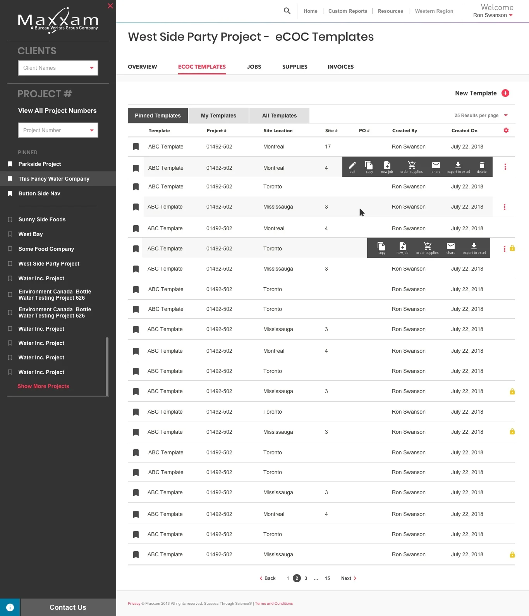Open the Client Names dropdown
The width and height of the screenshot is (529, 616).
tap(58, 68)
